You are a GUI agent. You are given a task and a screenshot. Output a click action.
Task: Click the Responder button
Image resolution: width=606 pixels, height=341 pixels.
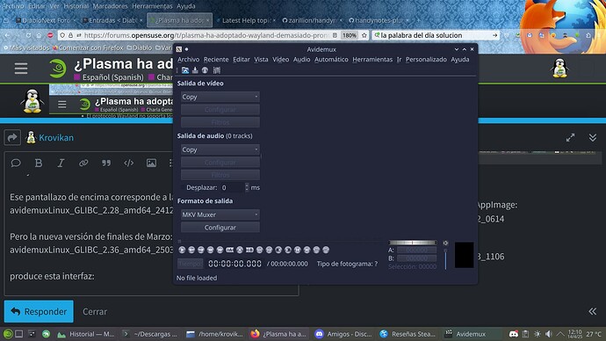[39, 311]
